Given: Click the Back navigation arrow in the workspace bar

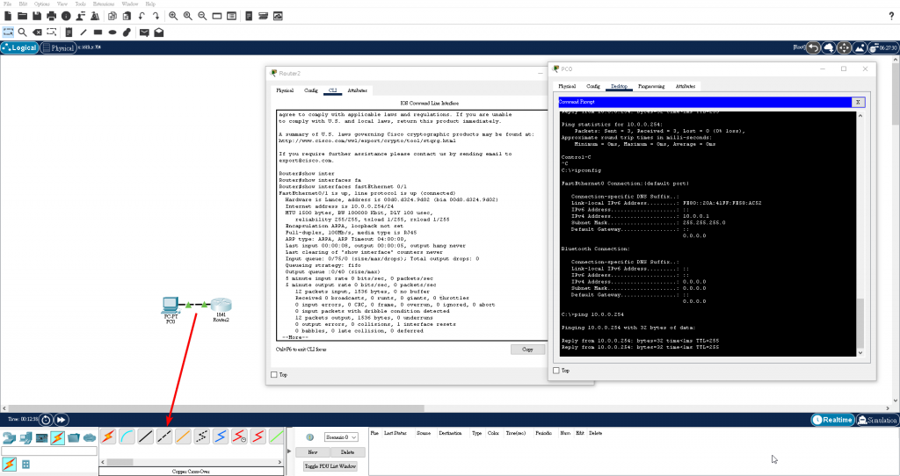Looking at the screenshot, I should click(813, 48).
